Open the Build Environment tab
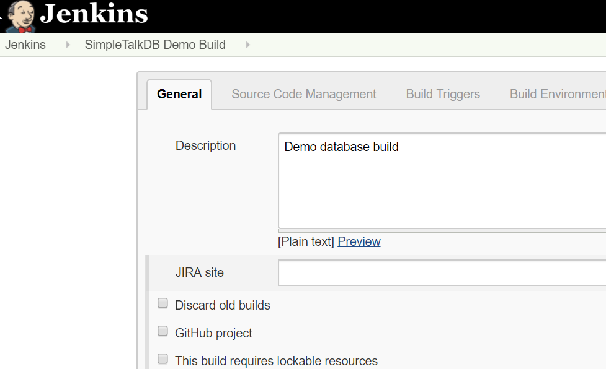 click(x=557, y=93)
